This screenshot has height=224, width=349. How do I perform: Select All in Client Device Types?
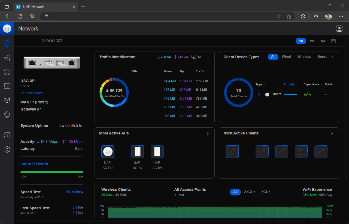[x=273, y=57]
